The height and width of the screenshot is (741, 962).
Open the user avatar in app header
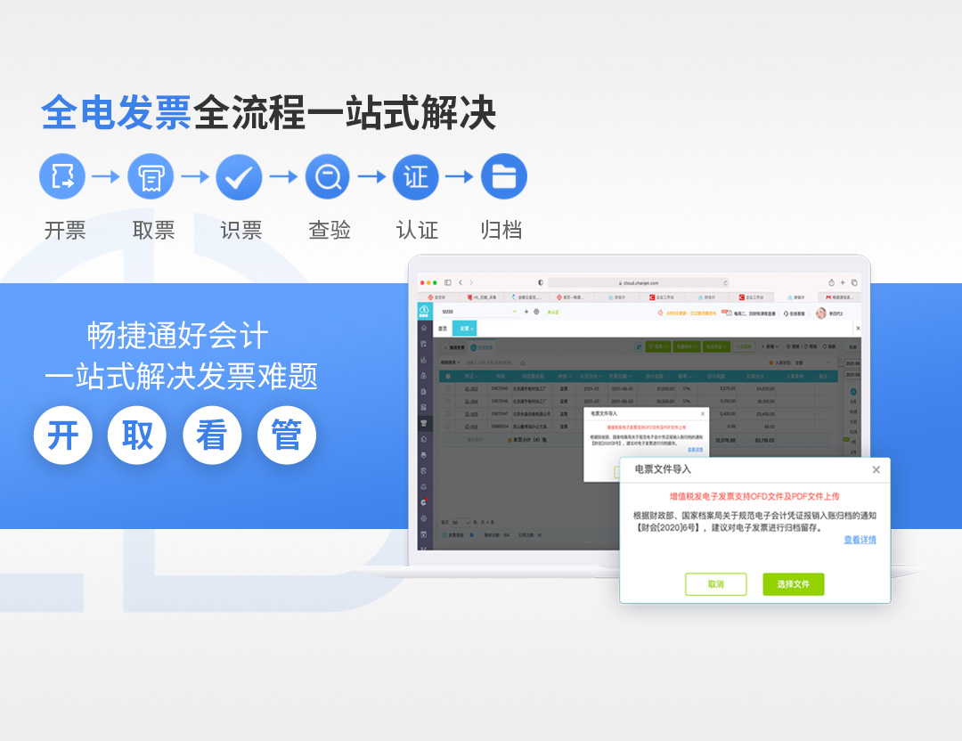[x=820, y=313]
